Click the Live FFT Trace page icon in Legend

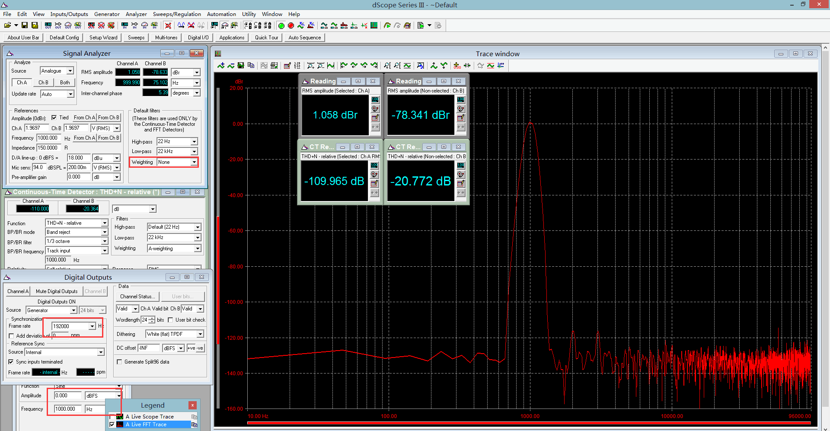(194, 425)
